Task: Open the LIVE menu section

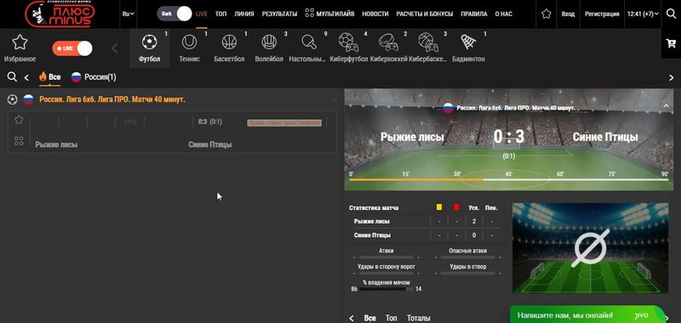Action: (x=202, y=14)
